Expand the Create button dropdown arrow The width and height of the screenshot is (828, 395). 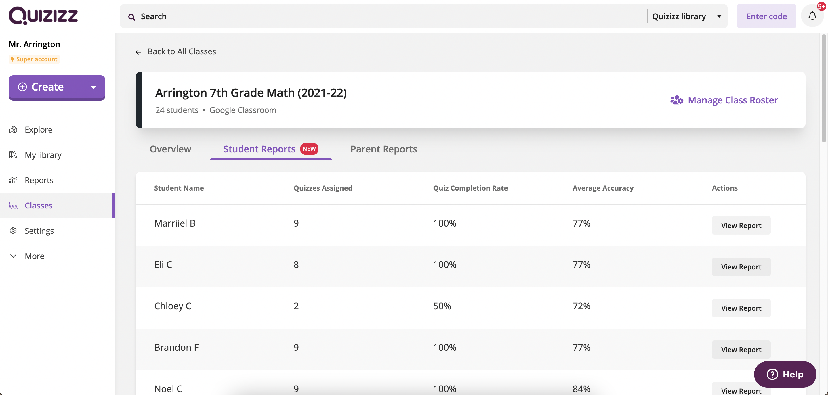point(92,87)
